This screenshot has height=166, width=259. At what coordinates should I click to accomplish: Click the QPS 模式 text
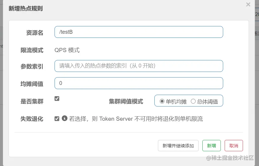point(67,50)
